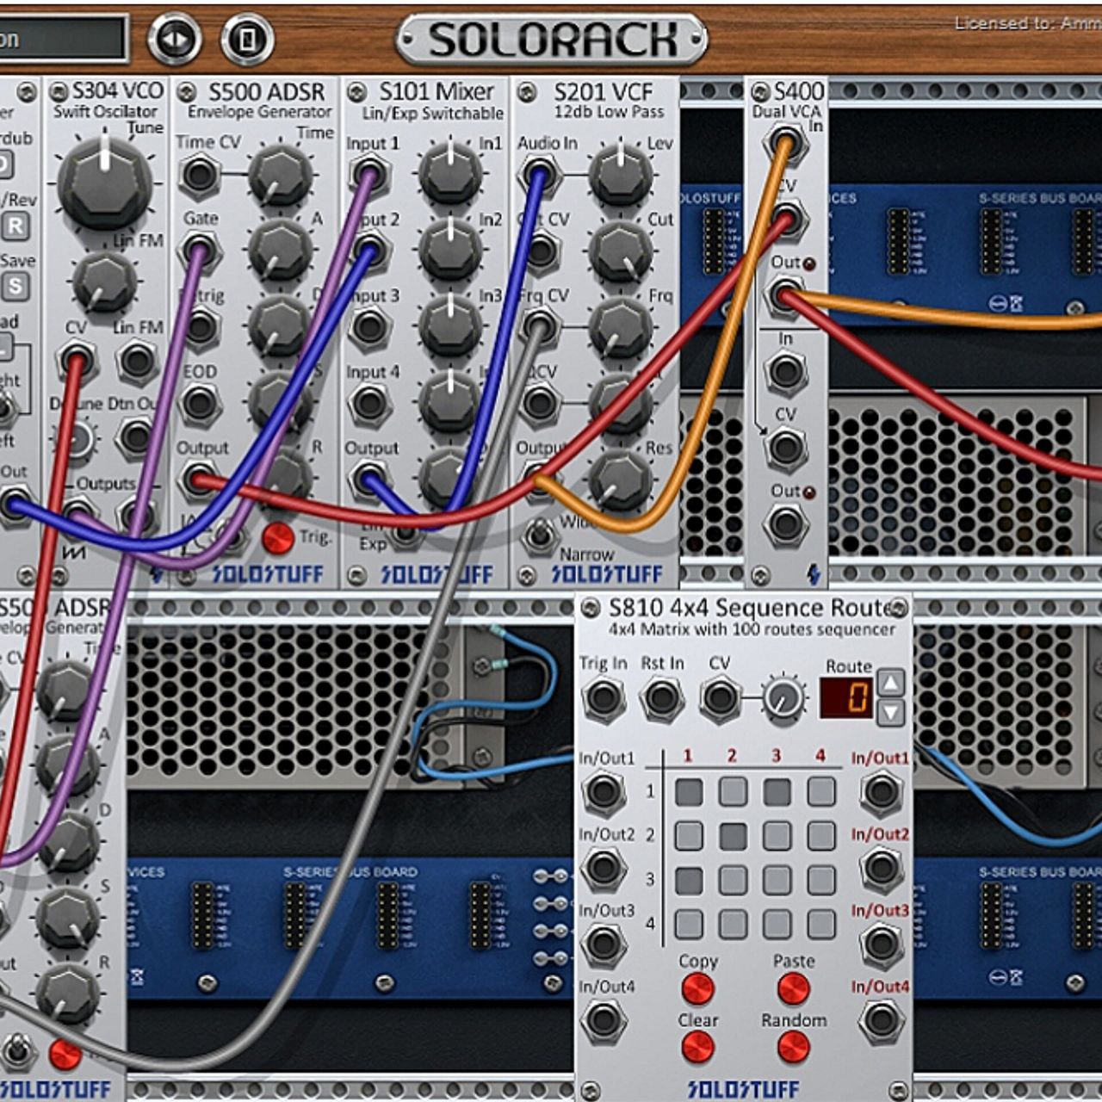The height and width of the screenshot is (1102, 1102).
Task: Click the rectangle-symbol round button in header
Action: (x=248, y=40)
